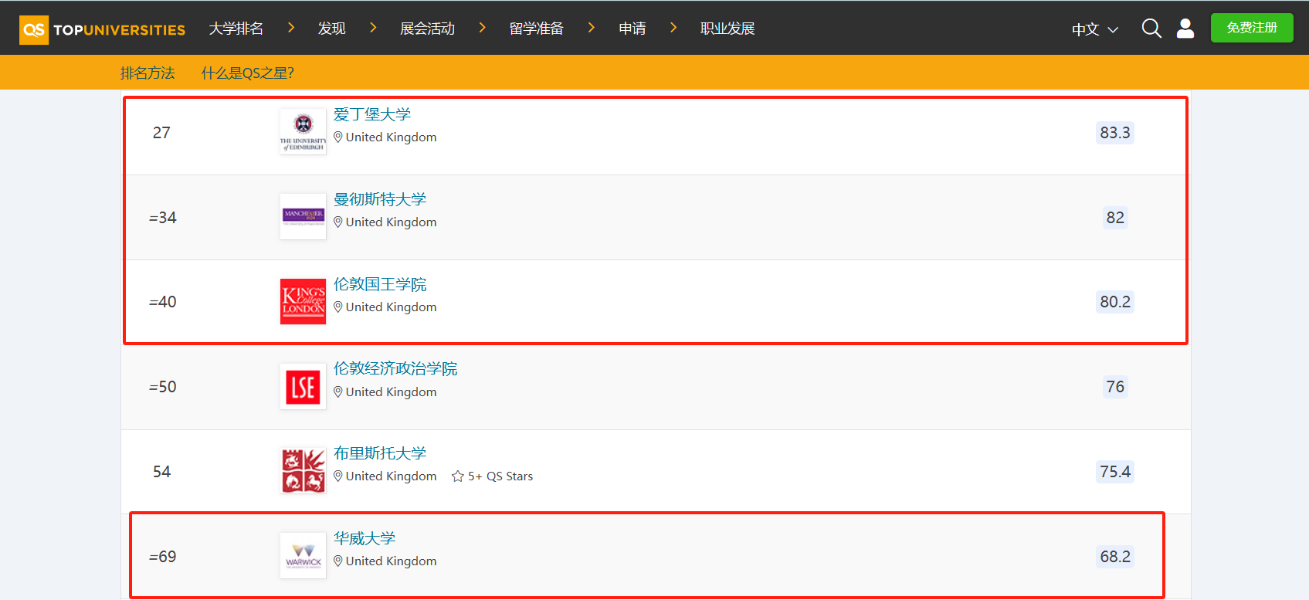
Task: Click the LSE red logo
Action: coord(303,387)
